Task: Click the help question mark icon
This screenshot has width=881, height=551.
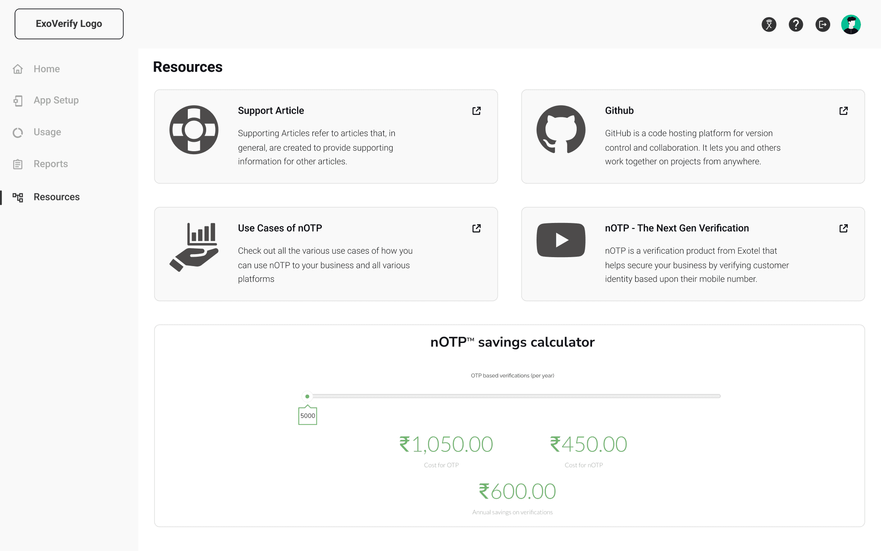Action: [796, 24]
